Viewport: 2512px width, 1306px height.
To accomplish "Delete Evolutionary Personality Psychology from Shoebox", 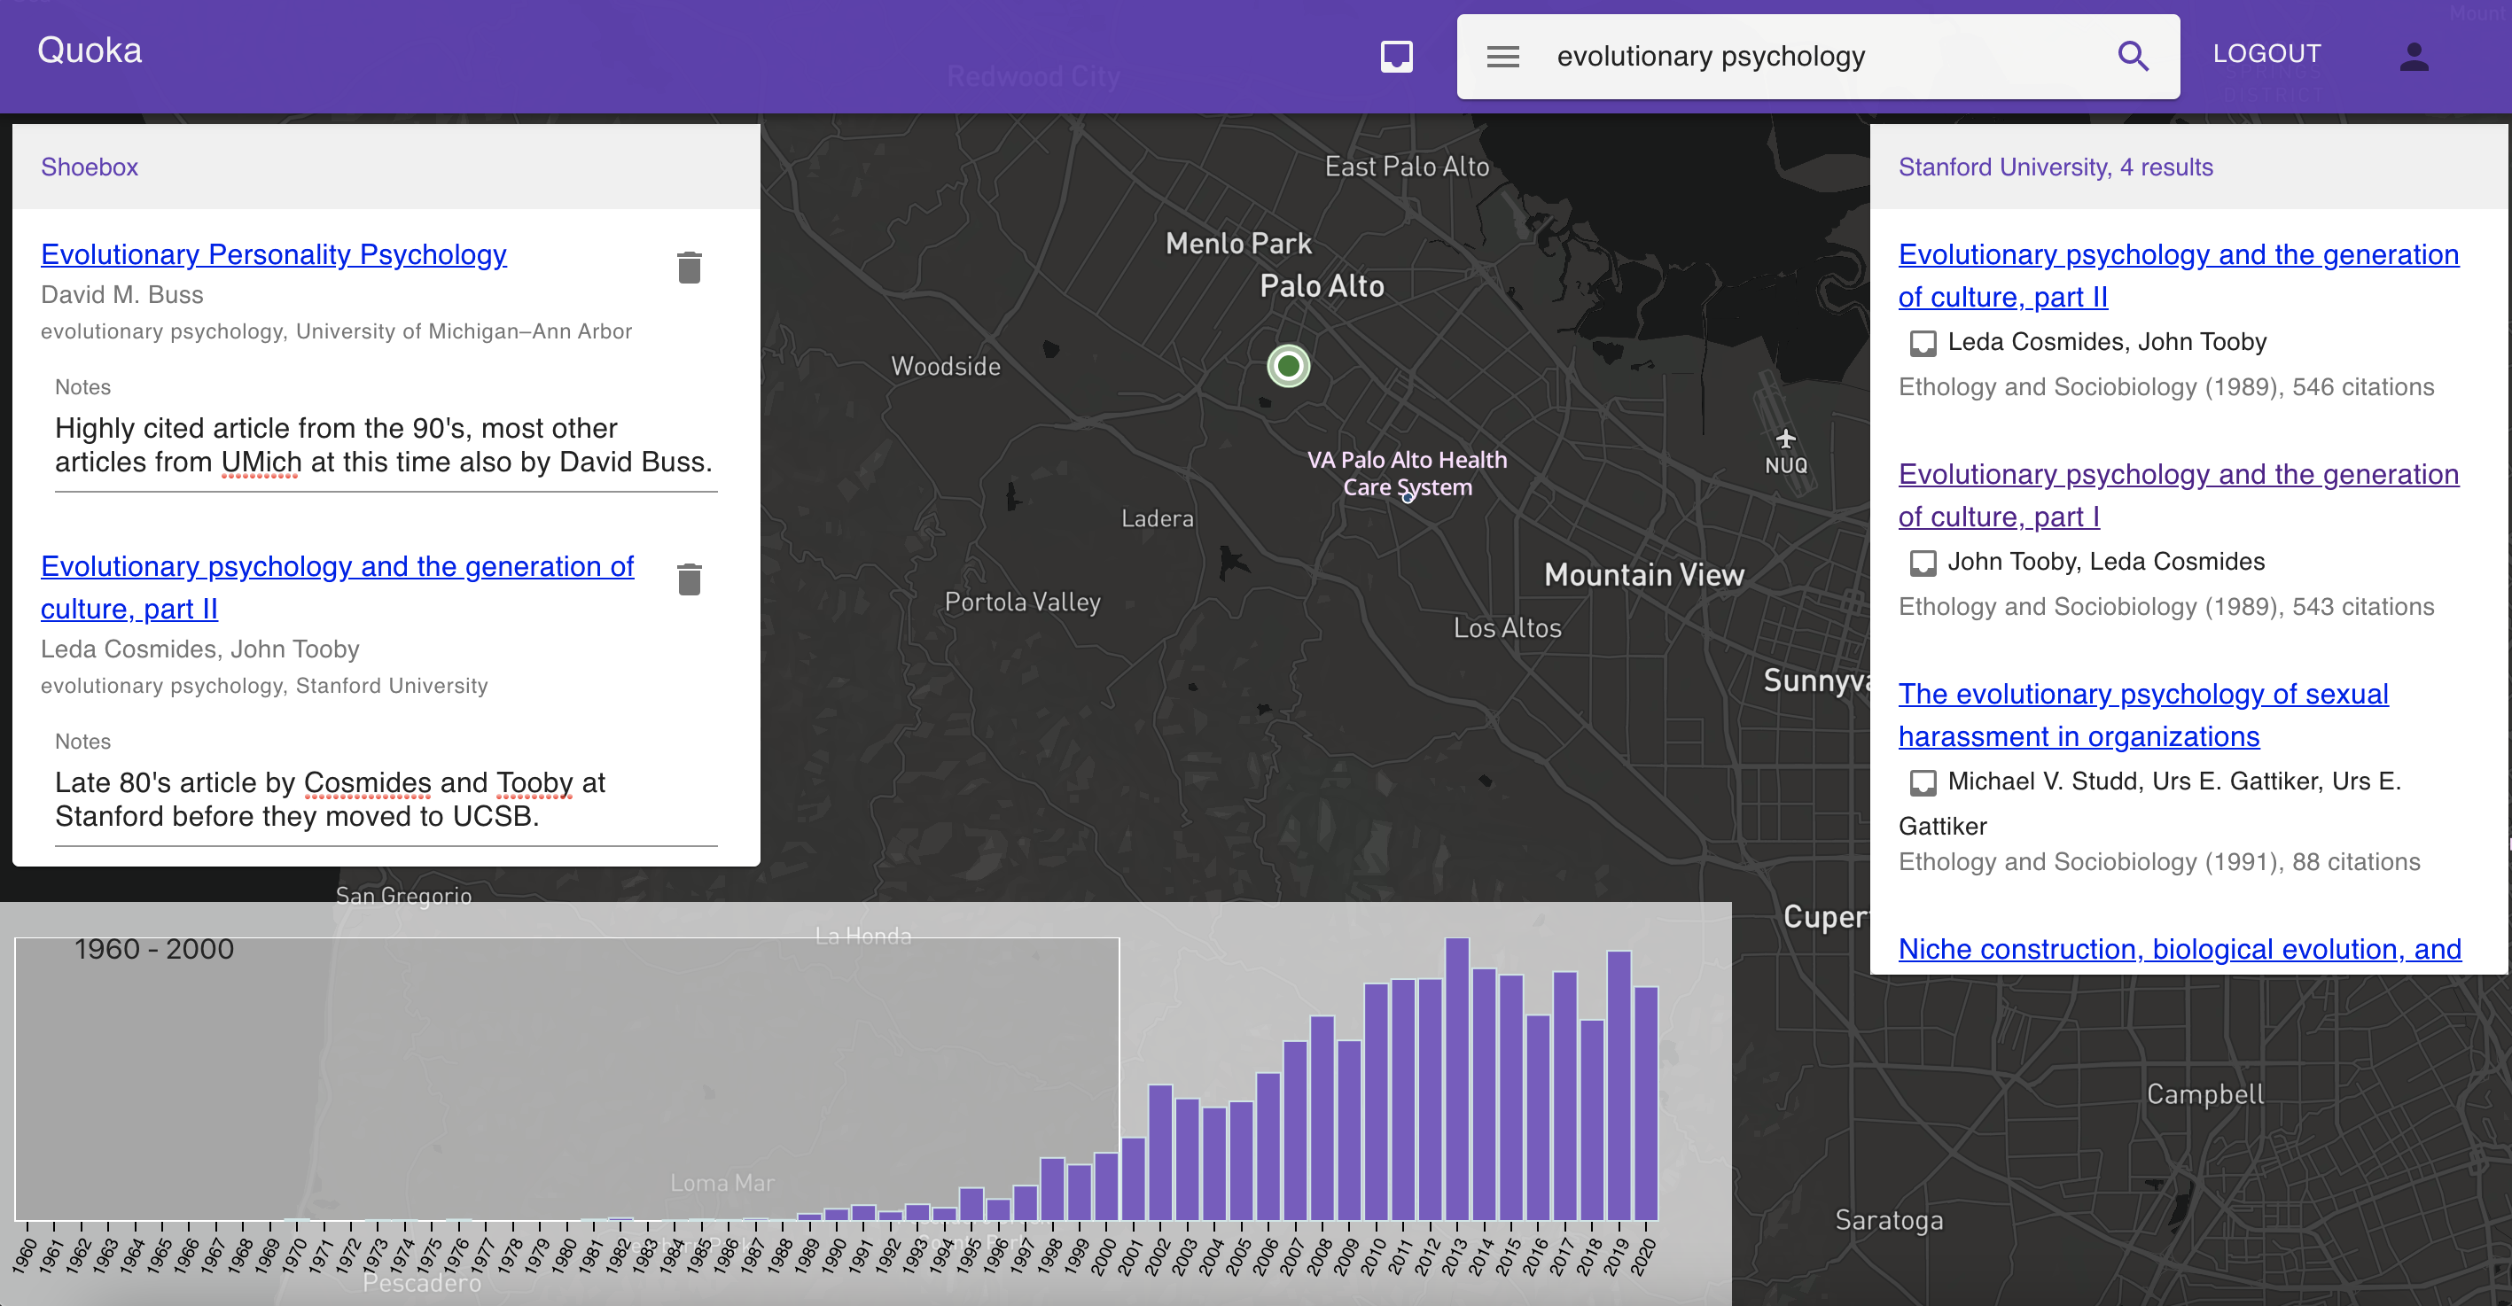I will pyautogui.click(x=690, y=267).
